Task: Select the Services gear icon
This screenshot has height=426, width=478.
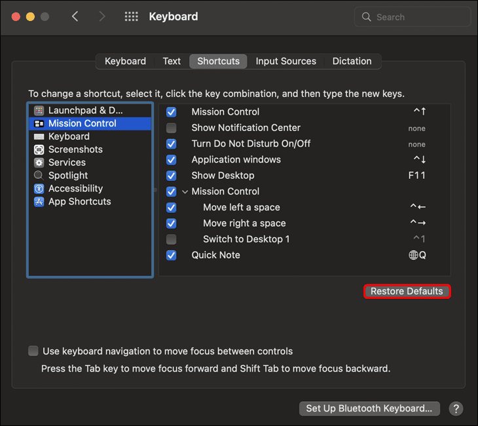Action: (x=39, y=163)
